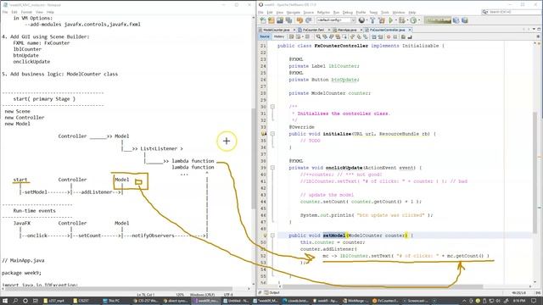Open the Windows Start button
543x305 pixels.
pos(5,301)
